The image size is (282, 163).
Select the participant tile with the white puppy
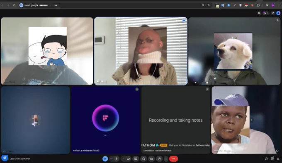234,51
